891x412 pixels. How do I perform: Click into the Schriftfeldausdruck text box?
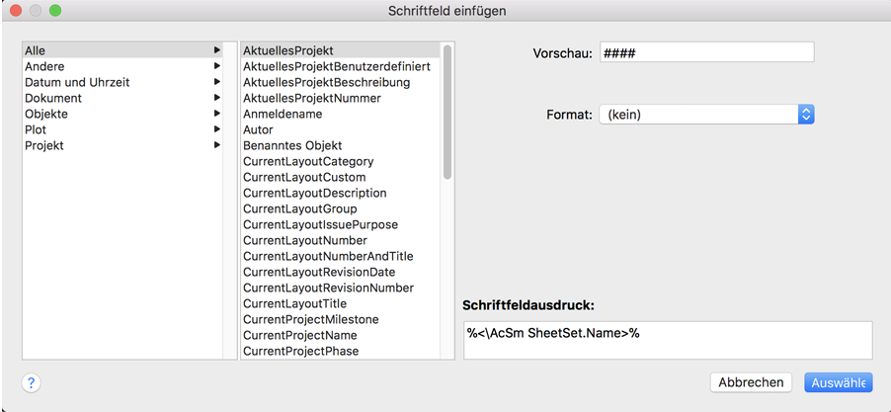667,340
